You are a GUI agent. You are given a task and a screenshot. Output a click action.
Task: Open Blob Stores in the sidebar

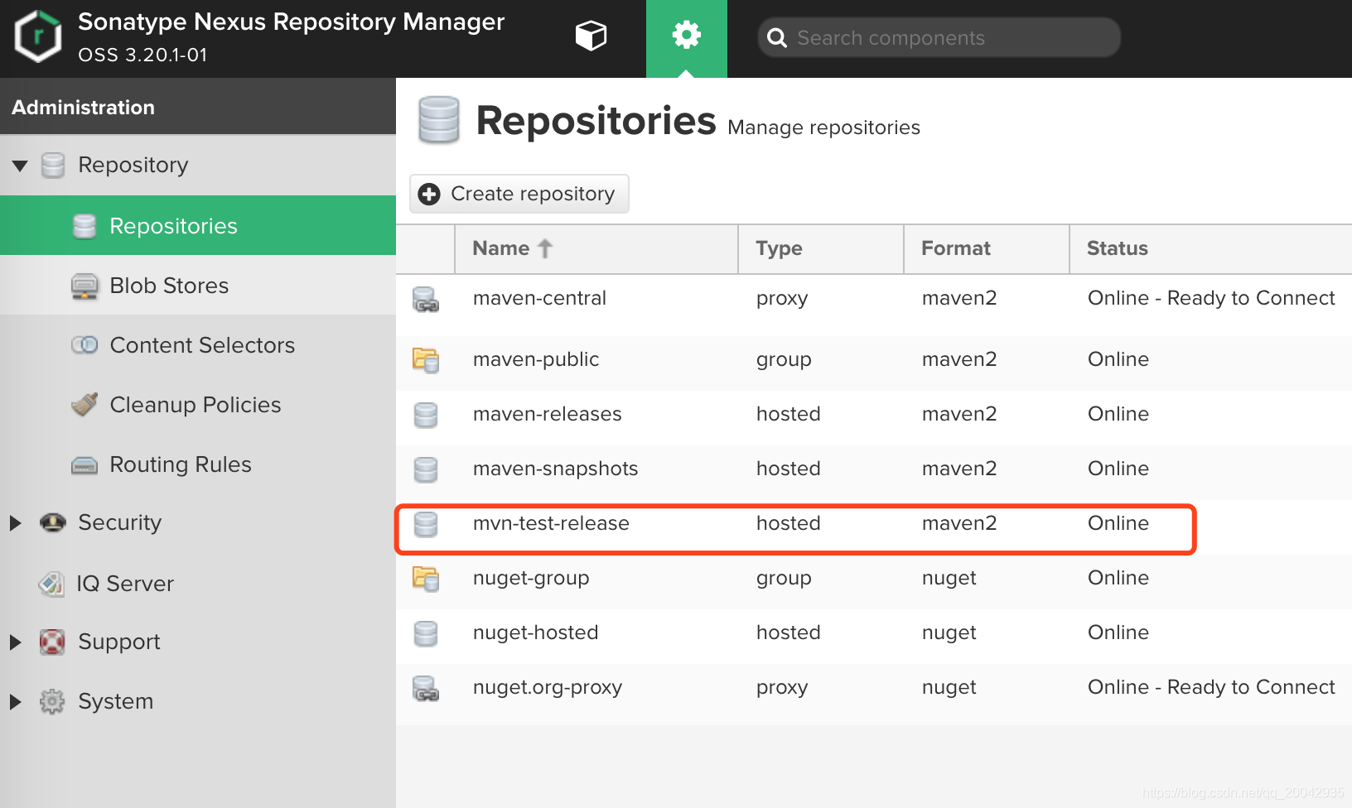point(169,286)
